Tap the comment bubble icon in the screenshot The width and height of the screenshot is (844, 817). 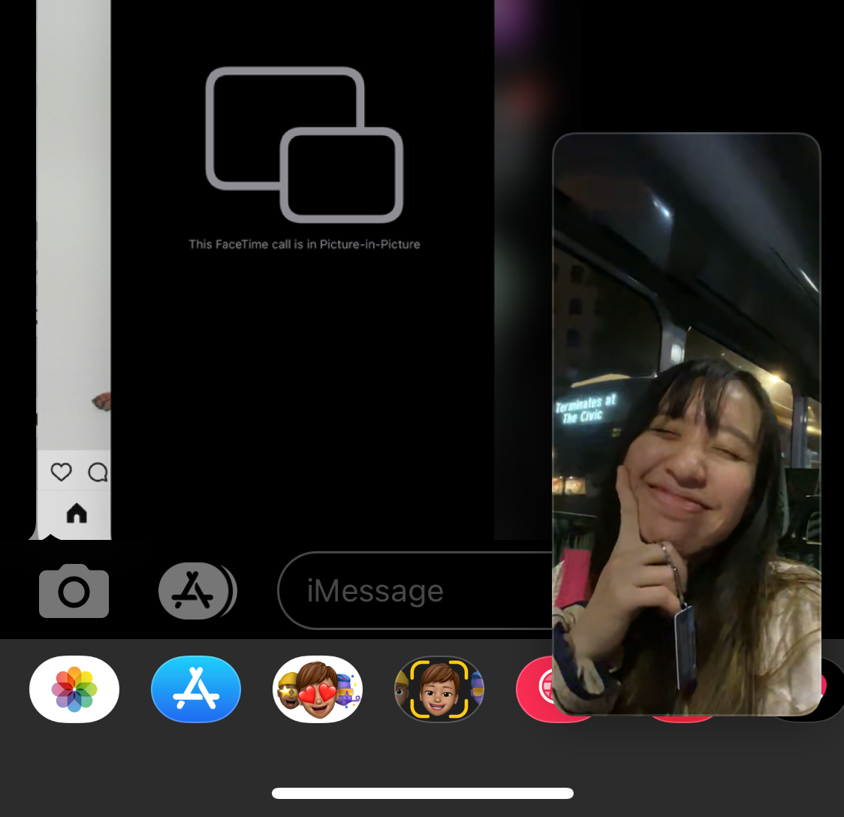tap(98, 472)
